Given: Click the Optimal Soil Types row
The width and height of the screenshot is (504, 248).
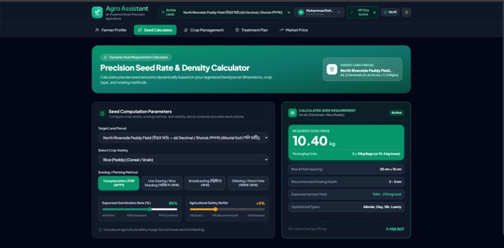Looking at the screenshot, I should (346, 207).
